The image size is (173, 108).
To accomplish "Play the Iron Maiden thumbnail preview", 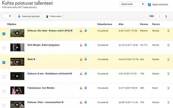I will pos(17,90).
